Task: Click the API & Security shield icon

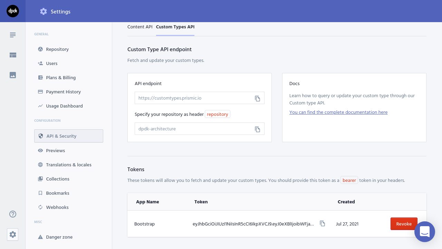Action: [x=41, y=136]
